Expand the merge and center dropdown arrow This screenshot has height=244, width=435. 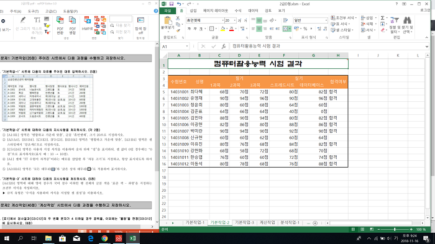click(x=290, y=29)
